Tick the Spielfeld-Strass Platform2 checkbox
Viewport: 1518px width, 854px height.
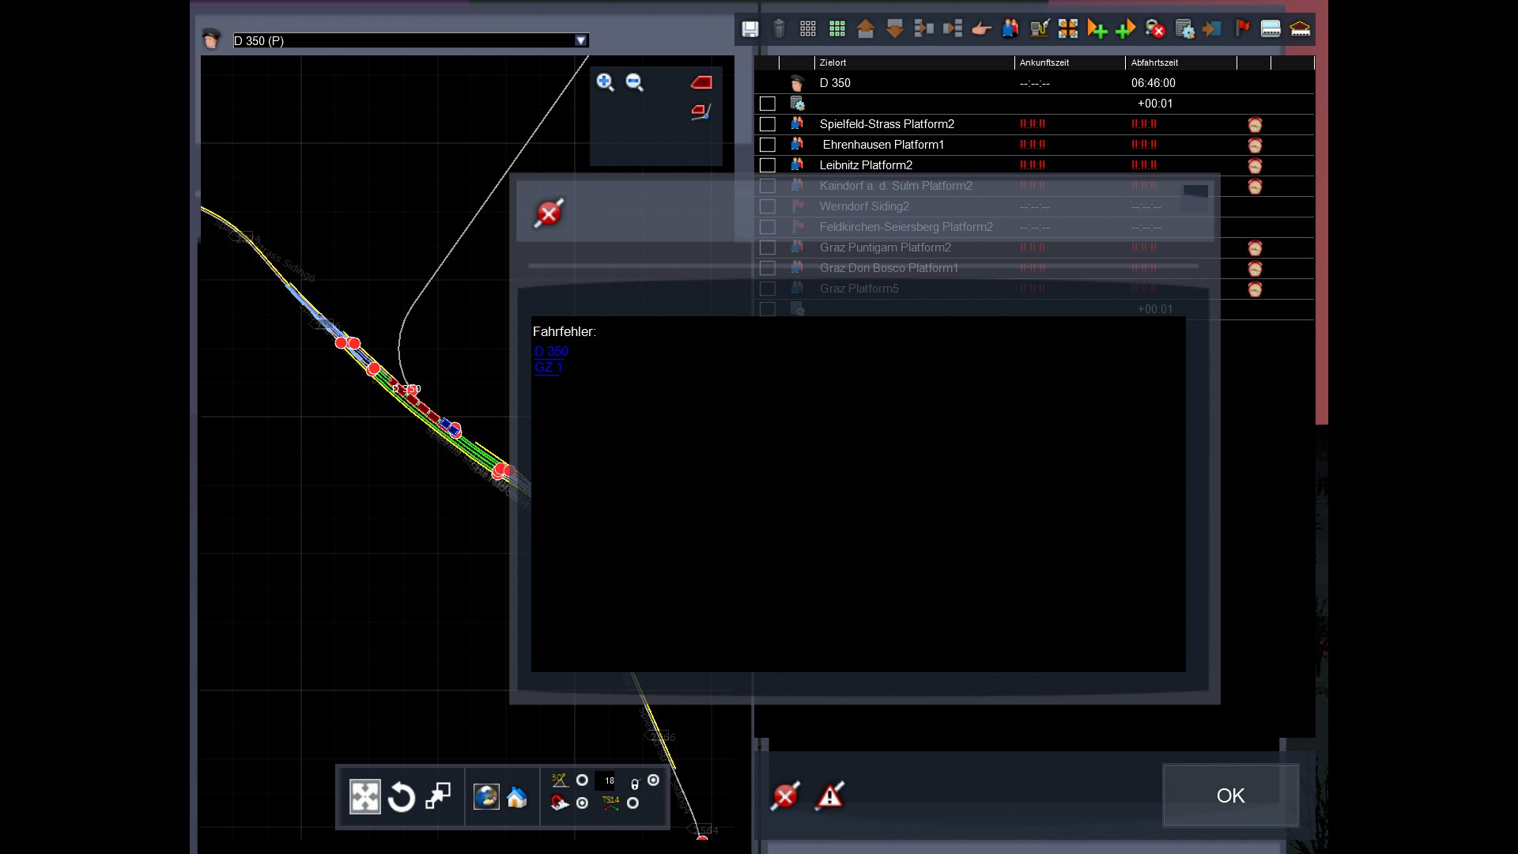767,124
